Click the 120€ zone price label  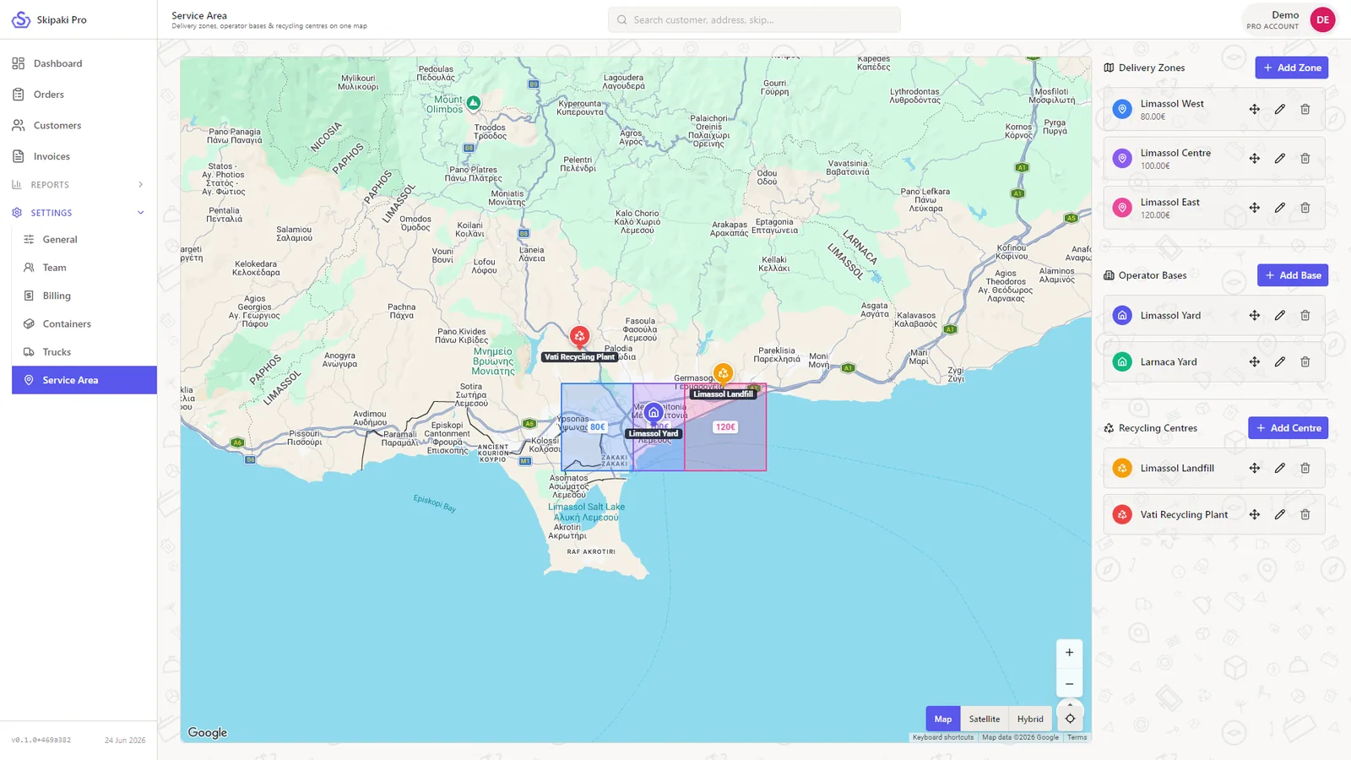pyautogui.click(x=725, y=427)
